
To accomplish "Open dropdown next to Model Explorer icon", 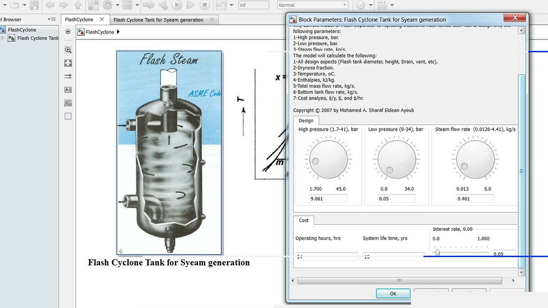I will coord(138,5).
